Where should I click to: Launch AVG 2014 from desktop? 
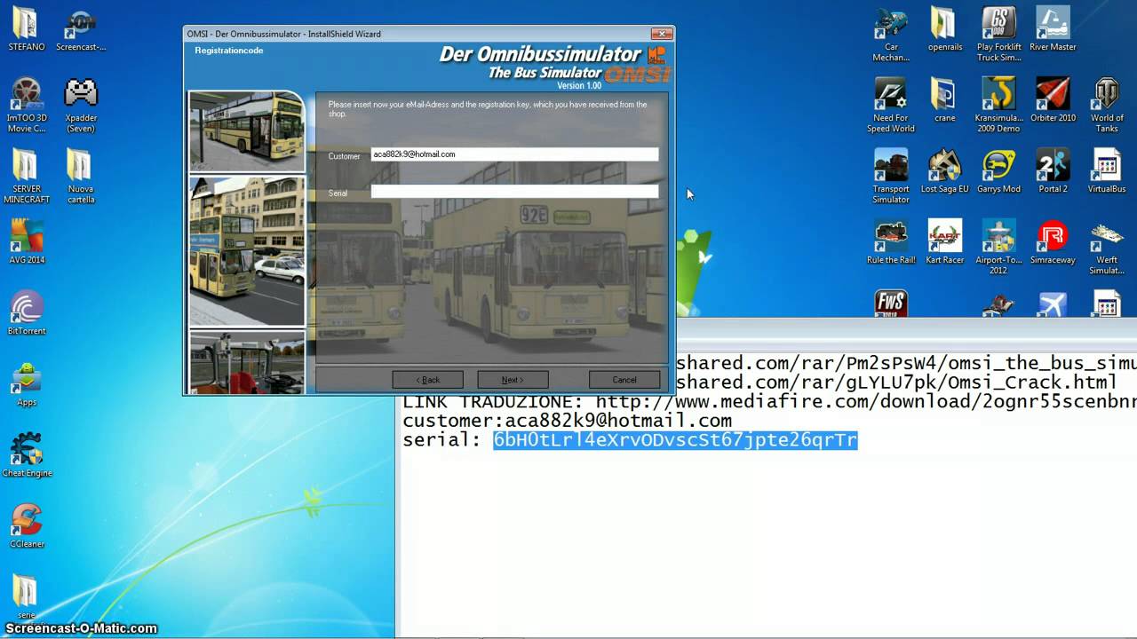[x=27, y=241]
